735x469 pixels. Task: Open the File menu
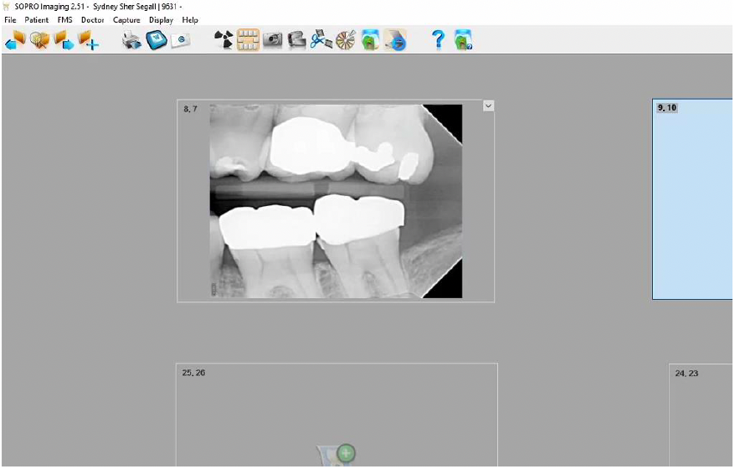point(10,20)
